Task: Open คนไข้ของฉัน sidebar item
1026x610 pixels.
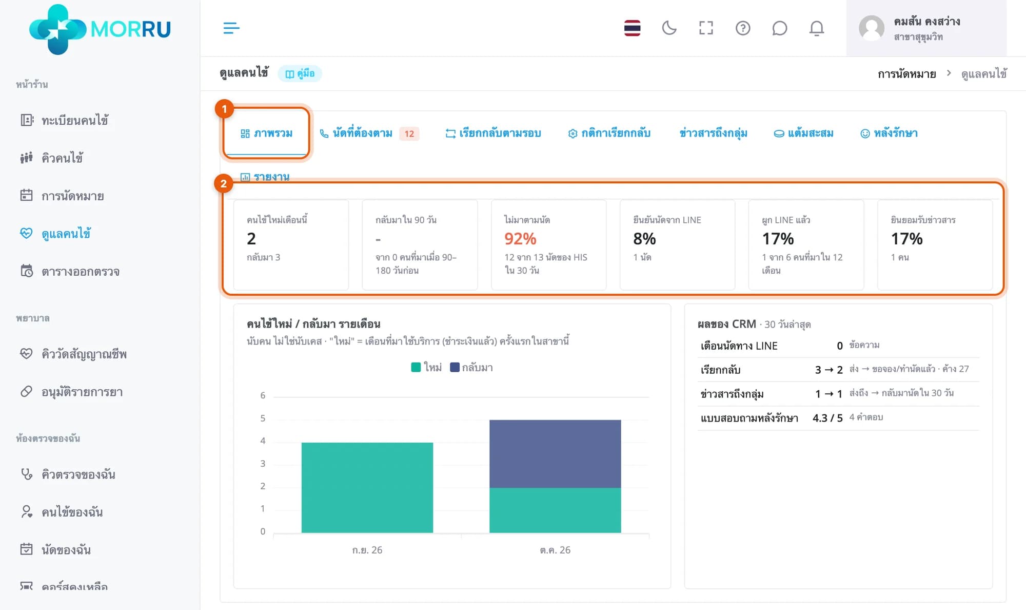Action: (x=62, y=512)
